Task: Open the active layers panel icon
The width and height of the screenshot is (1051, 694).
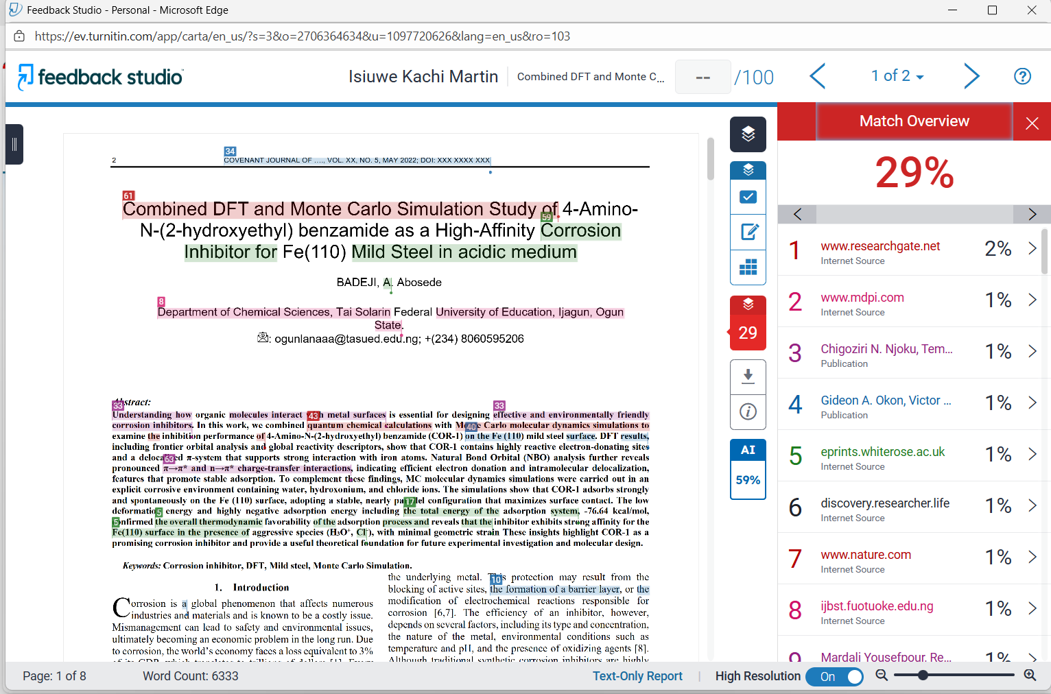Action: coord(748,134)
